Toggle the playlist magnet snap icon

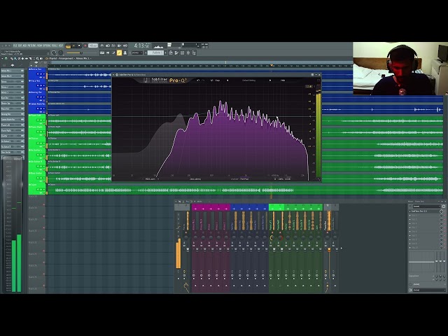6,59
